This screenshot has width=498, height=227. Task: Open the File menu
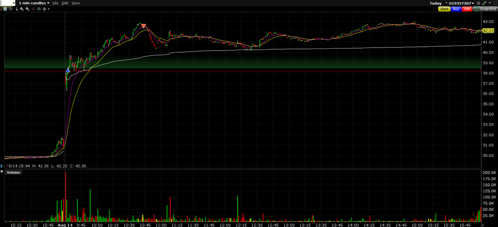click(56, 3)
